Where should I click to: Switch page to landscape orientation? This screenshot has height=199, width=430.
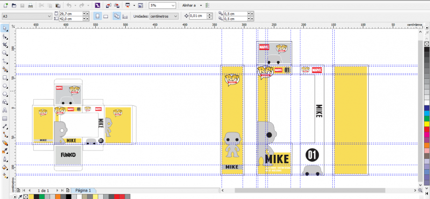coord(106,16)
